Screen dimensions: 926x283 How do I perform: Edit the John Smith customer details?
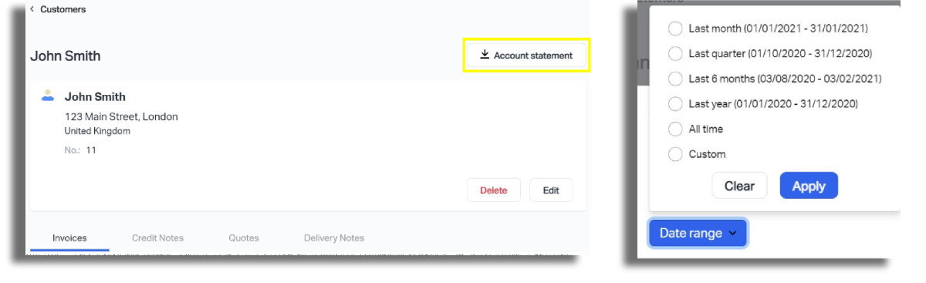tap(551, 190)
